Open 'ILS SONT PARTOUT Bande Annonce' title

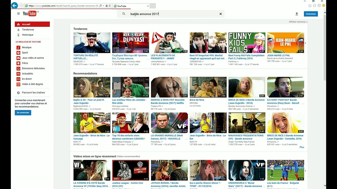[283, 101]
